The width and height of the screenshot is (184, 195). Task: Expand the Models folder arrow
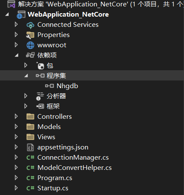pos(16,126)
